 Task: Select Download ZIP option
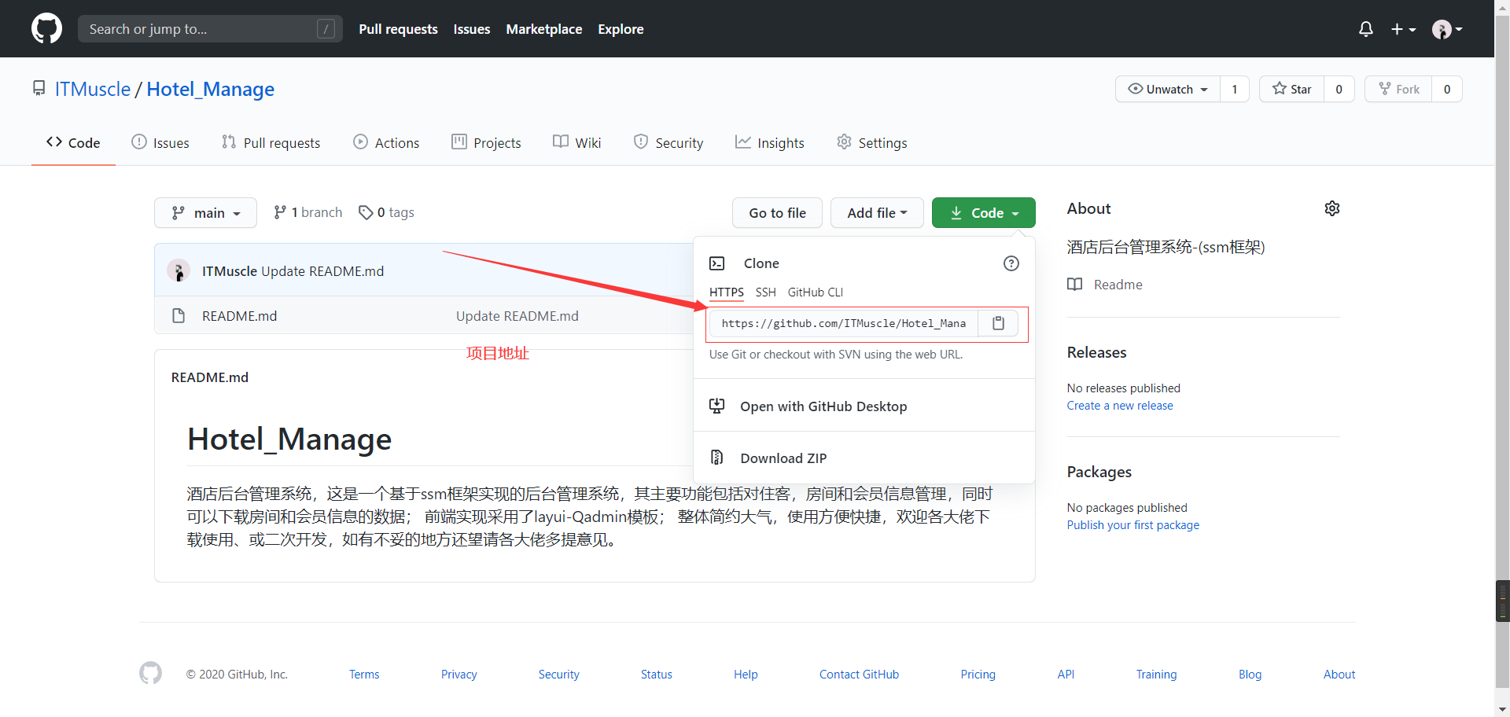pos(783,458)
